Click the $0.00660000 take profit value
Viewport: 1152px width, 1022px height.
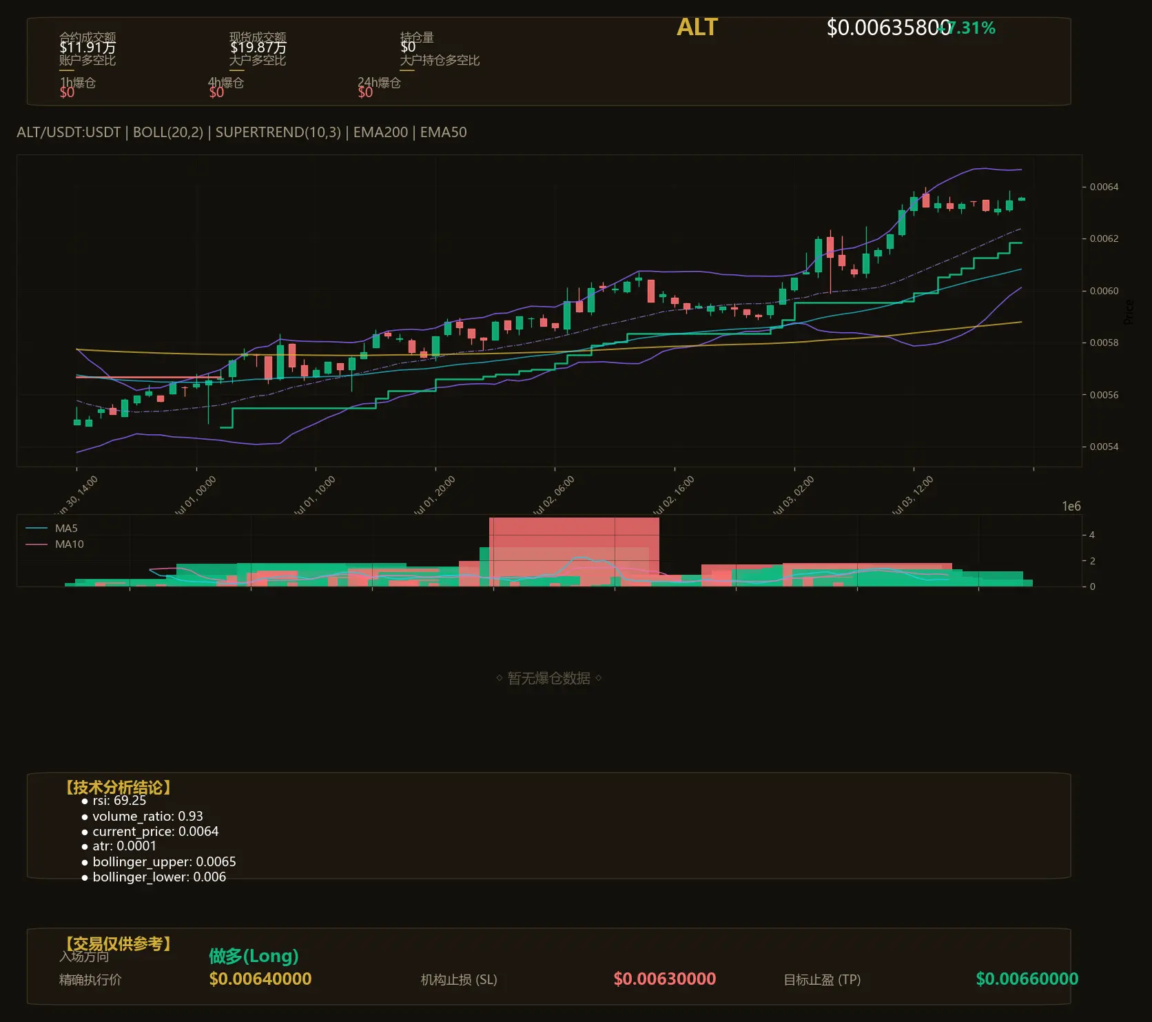[x=1027, y=979]
